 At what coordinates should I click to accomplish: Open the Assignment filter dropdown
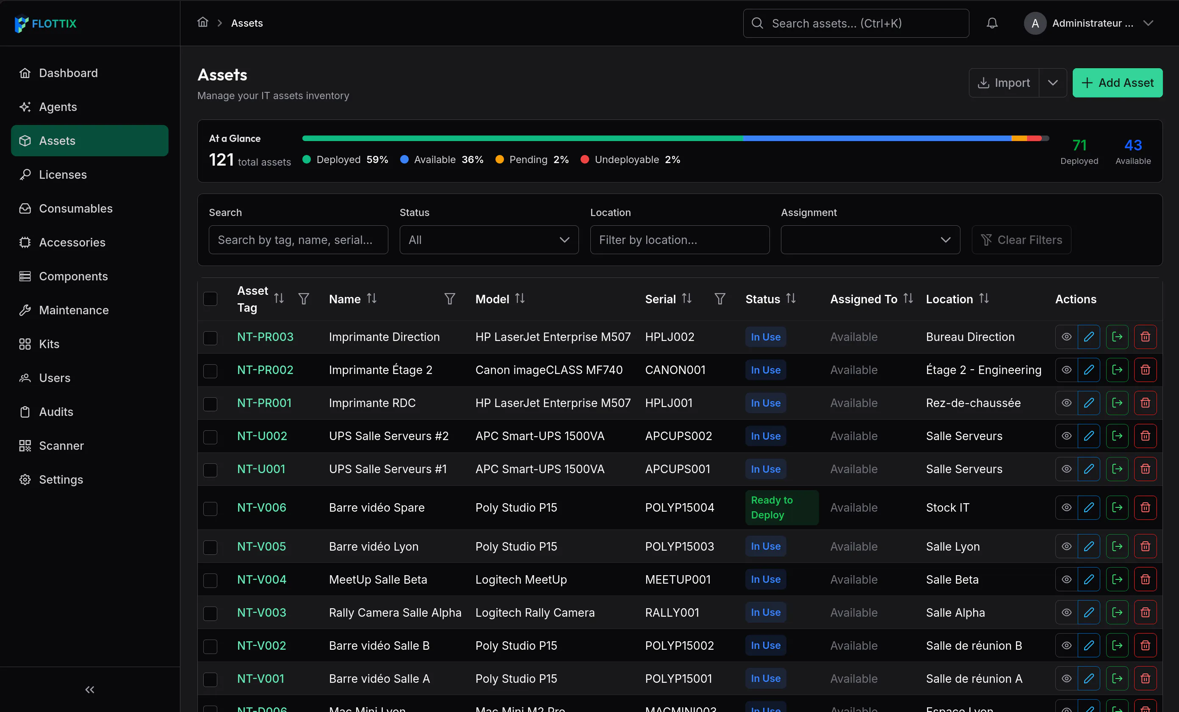[x=870, y=240]
